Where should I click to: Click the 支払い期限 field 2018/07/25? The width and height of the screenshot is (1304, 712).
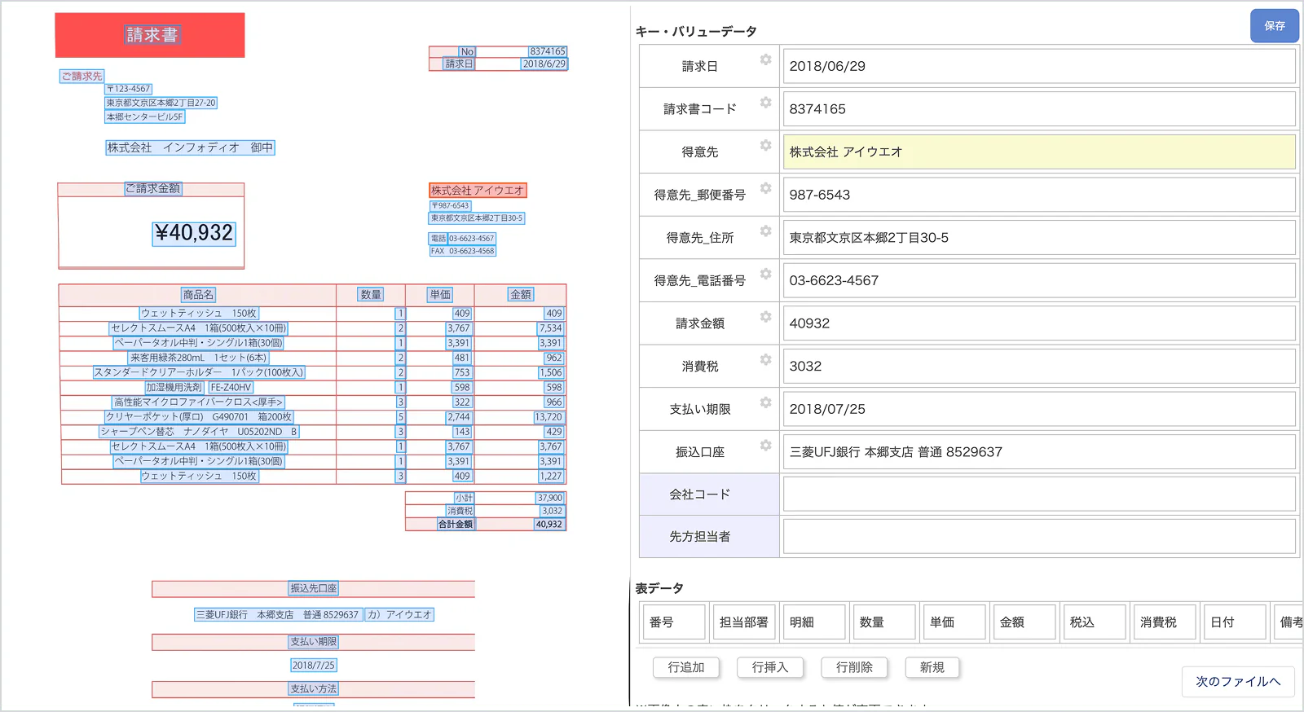tap(1039, 409)
